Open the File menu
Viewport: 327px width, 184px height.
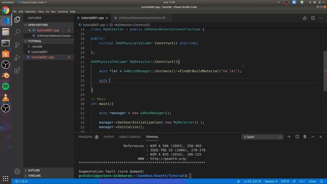14,12
